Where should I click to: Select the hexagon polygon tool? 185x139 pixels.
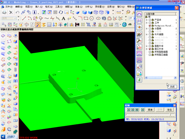pyautogui.click(x=92, y=18)
